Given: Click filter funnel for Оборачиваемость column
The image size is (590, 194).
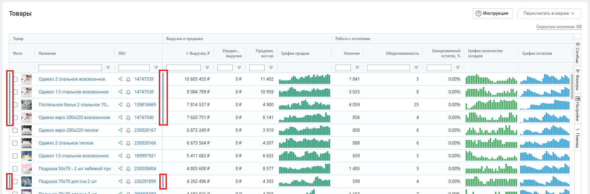Looking at the screenshot, I should (416, 68).
